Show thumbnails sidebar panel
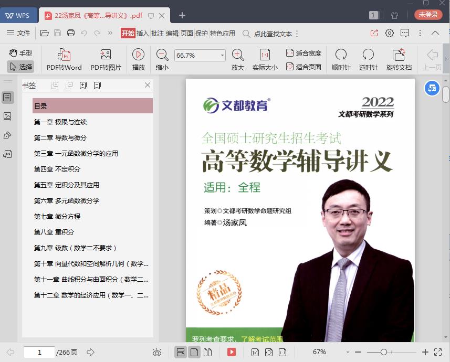Screen dimensions: 450x362 pyautogui.click(x=7, y=116)
